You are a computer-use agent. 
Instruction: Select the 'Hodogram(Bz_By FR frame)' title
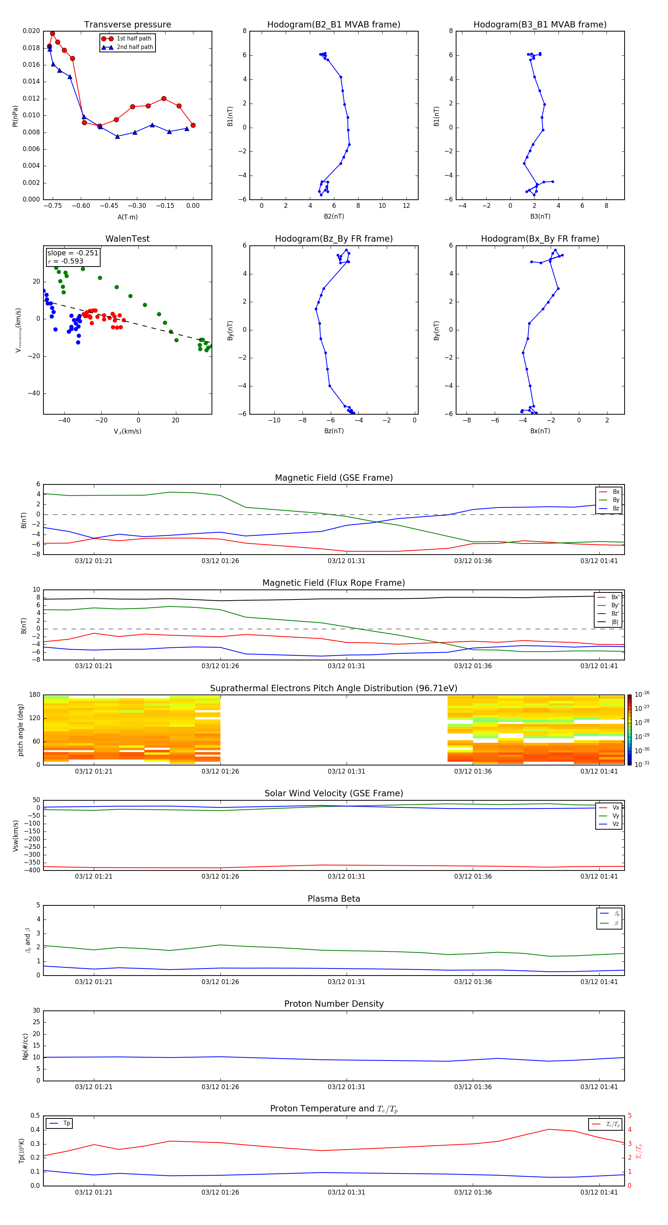[x=334, y=239]
